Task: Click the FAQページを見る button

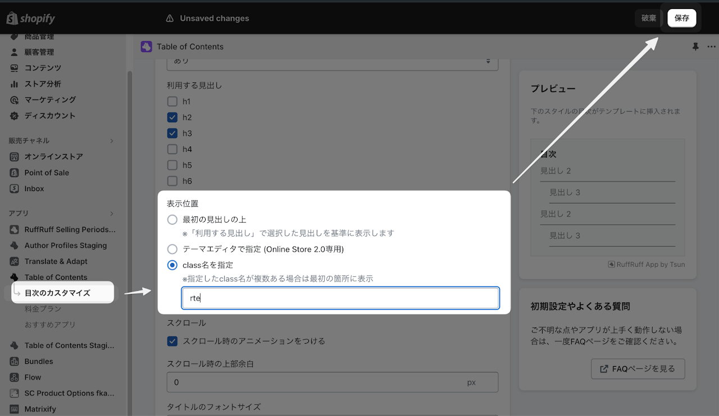Action: (638, 369)
